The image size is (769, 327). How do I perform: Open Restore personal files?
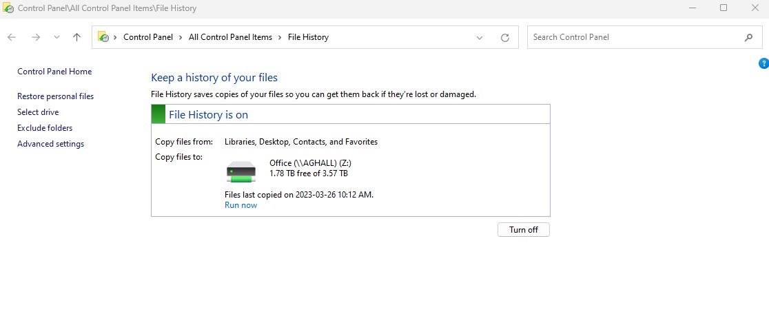(55, 96)
